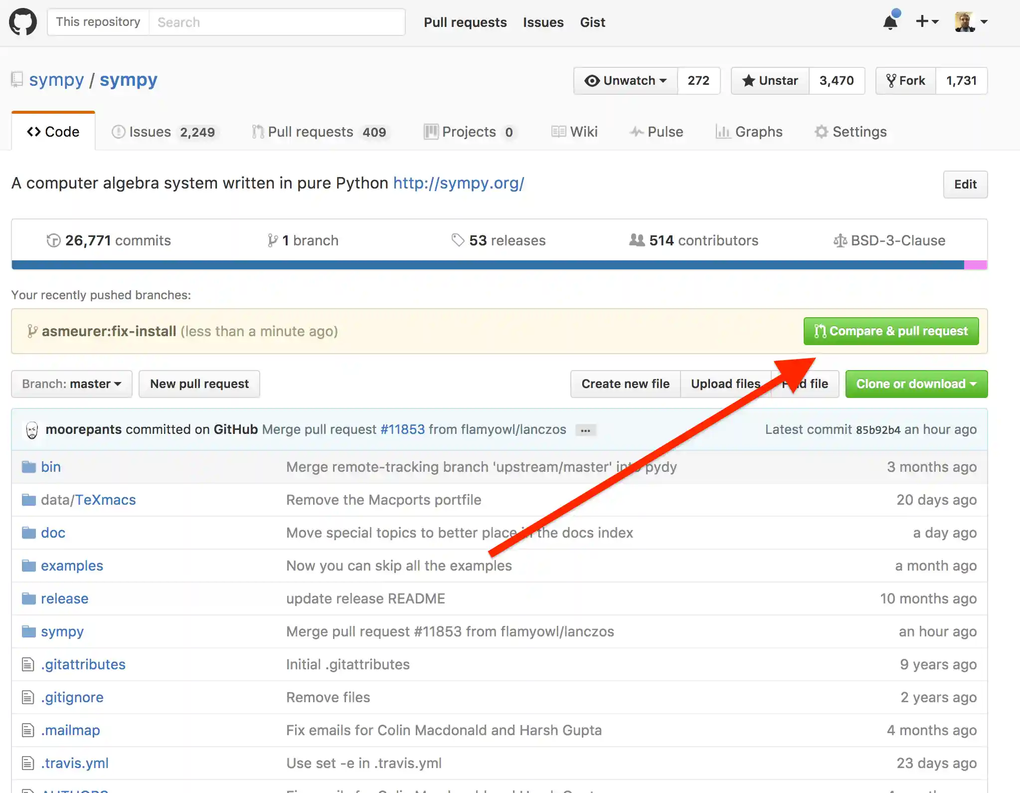Click Compare & pull request button
Image resolution: width=1020 pixels, height=793 pixels.
[x=891, y=331]
